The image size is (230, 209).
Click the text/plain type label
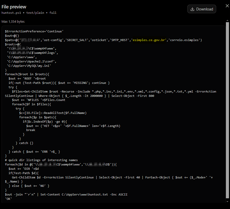(35, 13)
